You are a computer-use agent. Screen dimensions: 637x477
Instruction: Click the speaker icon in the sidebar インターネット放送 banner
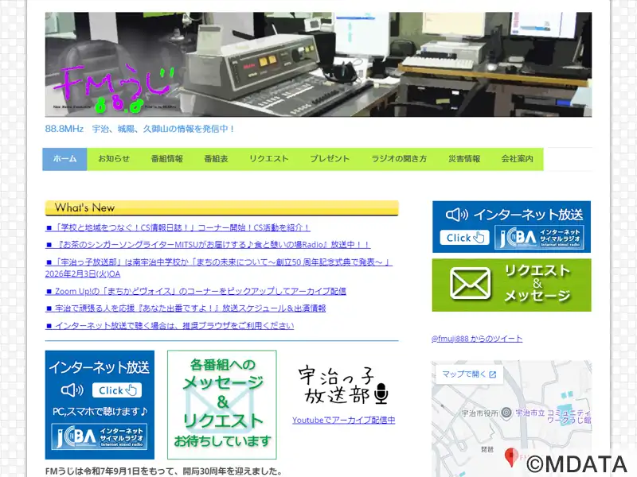pyautogui.click(x=456, y=215)
